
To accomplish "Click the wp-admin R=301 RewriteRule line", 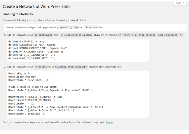I will [51, 90].
